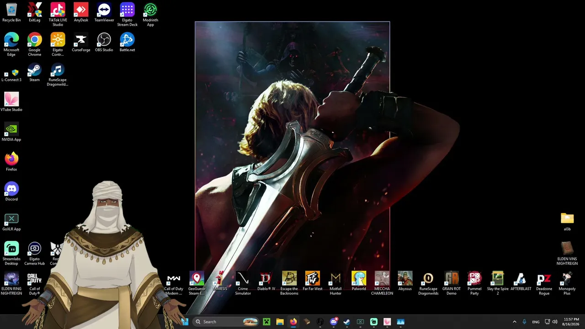Select the Microsoft Edge desktop icon

tap(11, 45)
